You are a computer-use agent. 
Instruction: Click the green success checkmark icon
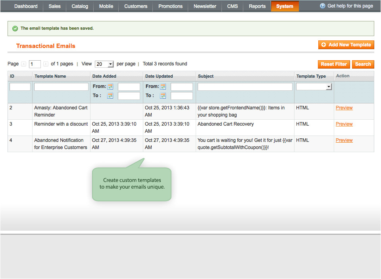tap(15, 29)
